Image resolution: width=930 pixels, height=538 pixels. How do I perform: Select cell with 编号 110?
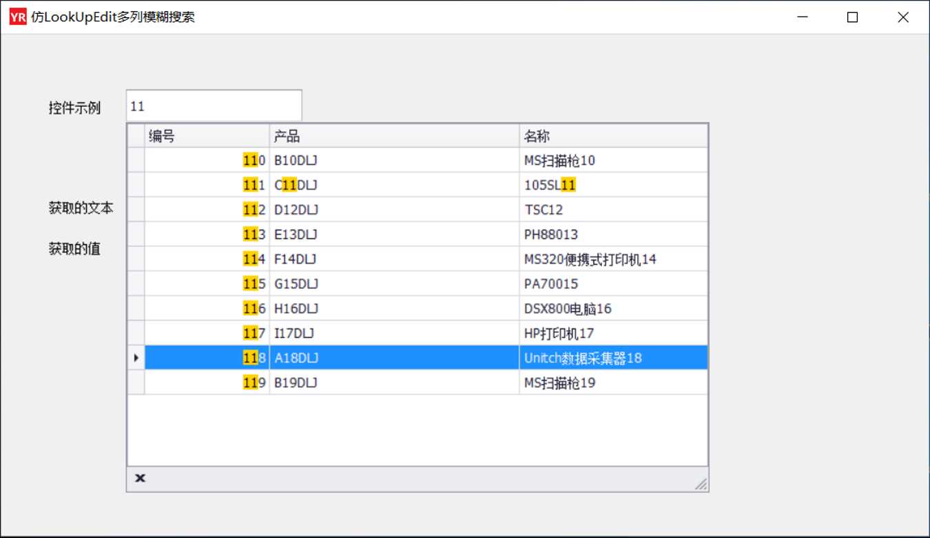point(207,160)
